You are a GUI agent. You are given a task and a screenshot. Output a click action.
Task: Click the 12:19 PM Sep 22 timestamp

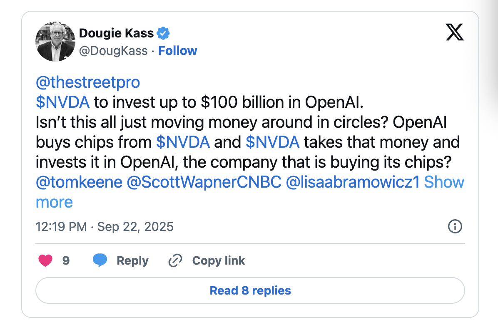pos(105,227)
